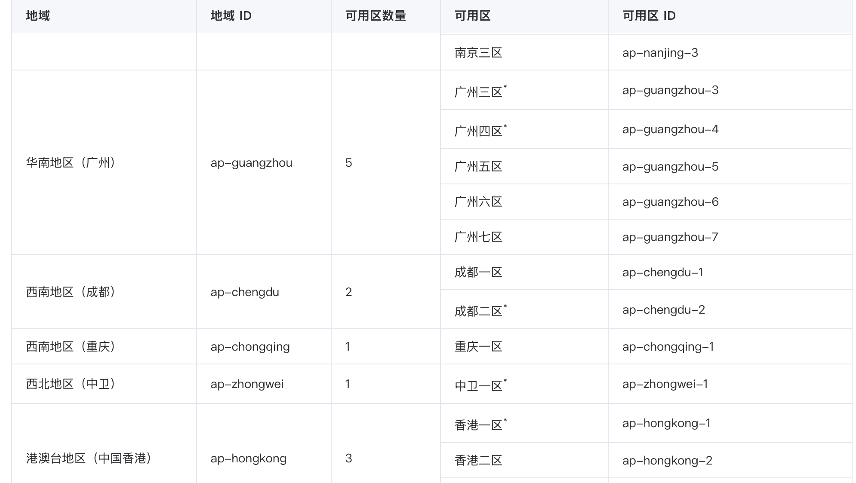
Task: Click the 广州七区 zone cell
Action: coord(524,237)
